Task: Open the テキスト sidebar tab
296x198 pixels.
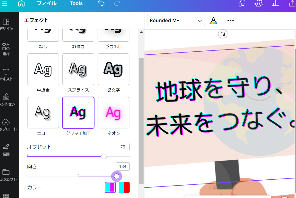Action: tap(6, 75)
